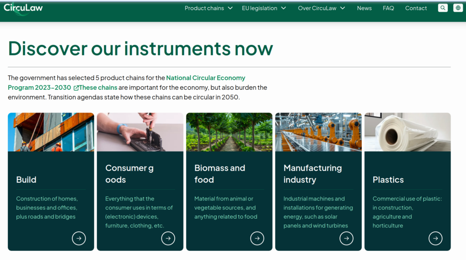
Task: Expand the EU legislation dropdown
Action: [x=264, y=8]
